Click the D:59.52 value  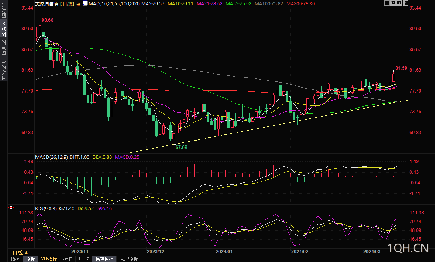[86, 209]
